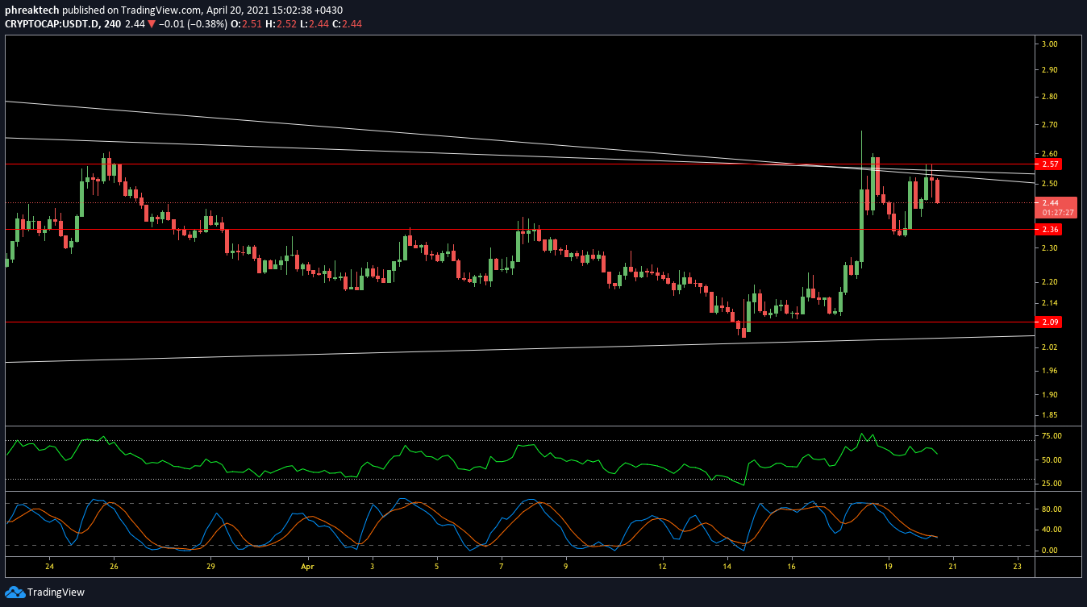The height and width of the screenshot is (607, 1087).
Task: Click 2.90 on the price axis
Action: pyautogui.click(x=1050, y=70)
